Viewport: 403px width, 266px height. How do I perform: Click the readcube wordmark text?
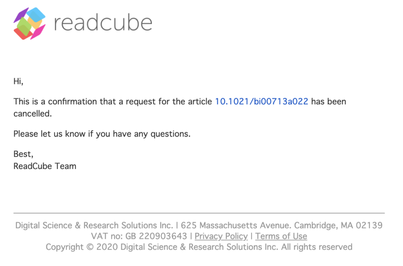coord(103,23)
